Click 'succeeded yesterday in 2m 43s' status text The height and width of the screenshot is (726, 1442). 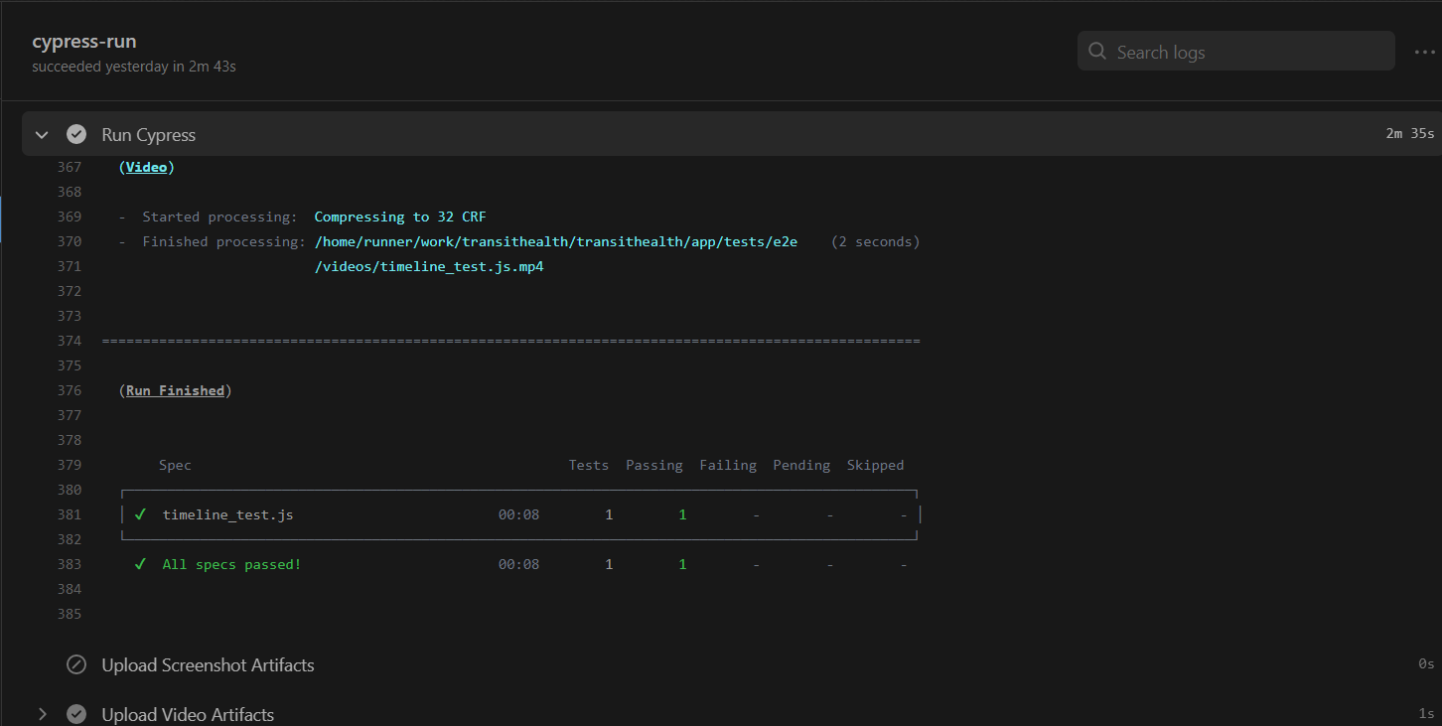[x=134, y=67]
